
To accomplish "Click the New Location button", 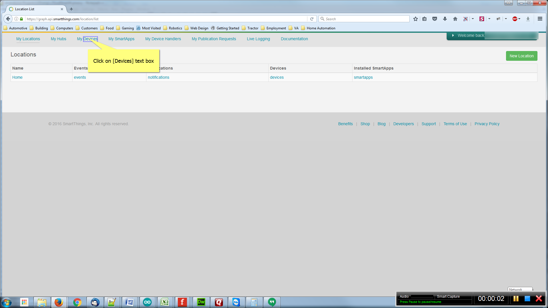I will (521, 56).
